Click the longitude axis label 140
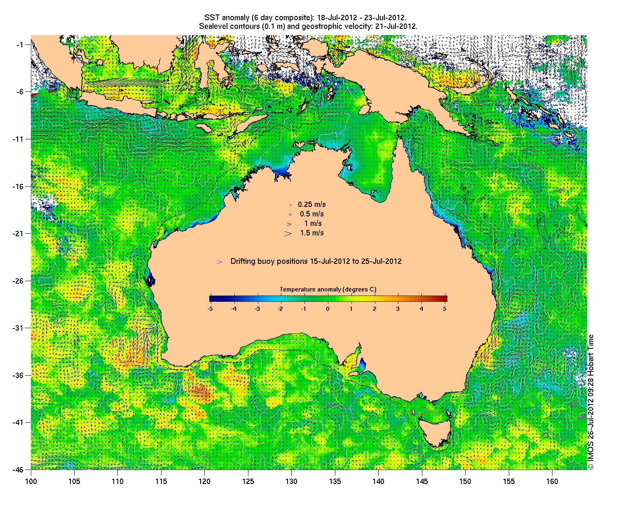The height and width of the screenshot is (505, 618). click(378, 482)
